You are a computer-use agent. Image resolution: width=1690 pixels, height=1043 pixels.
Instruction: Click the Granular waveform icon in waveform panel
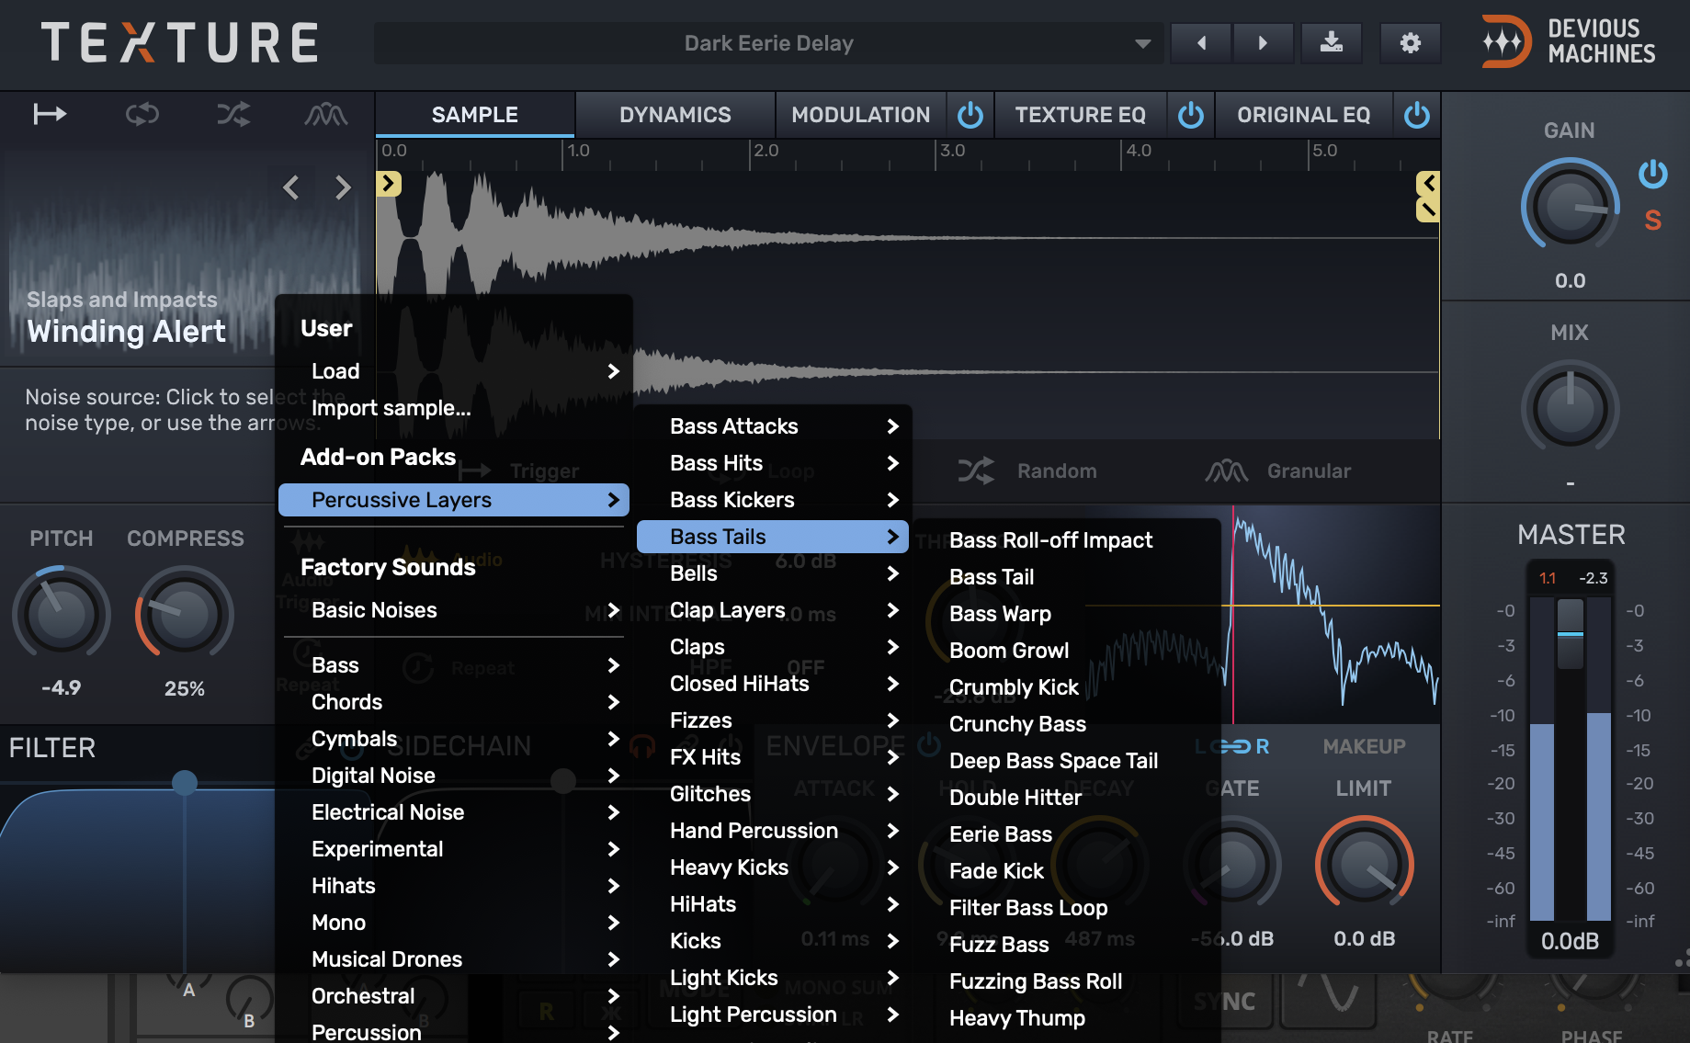click(x=1227, y=471)
